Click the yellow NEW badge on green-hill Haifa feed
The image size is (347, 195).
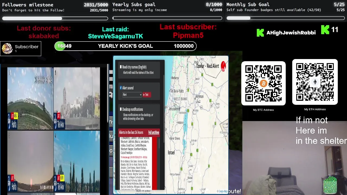pos(16,116)
